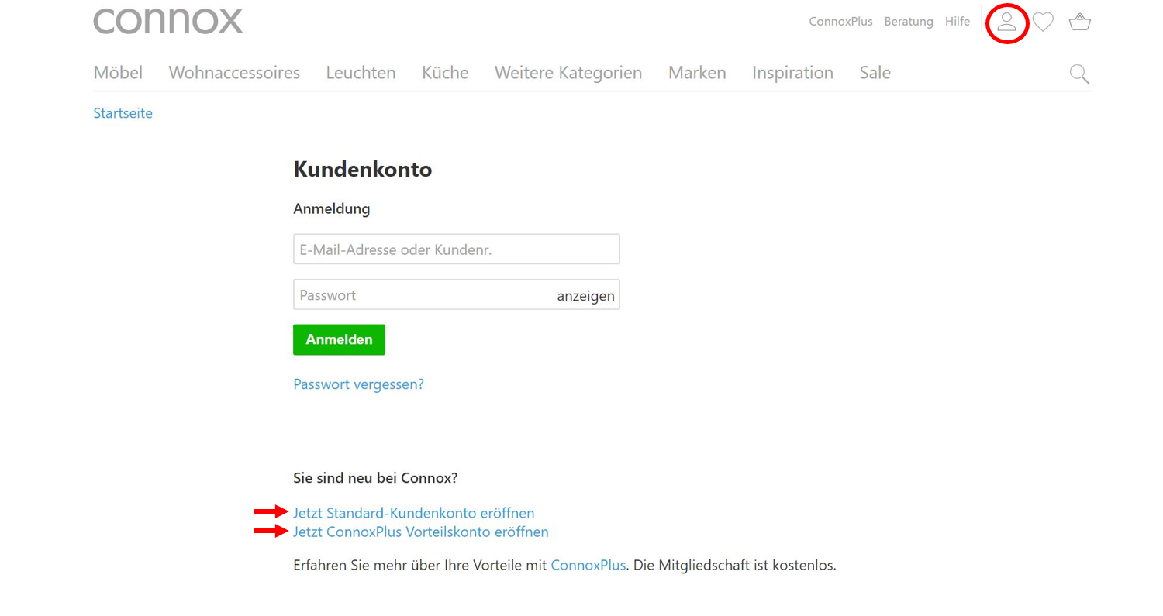This screenshot has width=1163, height=616.
Task: Select Leuchten in navigation
Action: 361,73
